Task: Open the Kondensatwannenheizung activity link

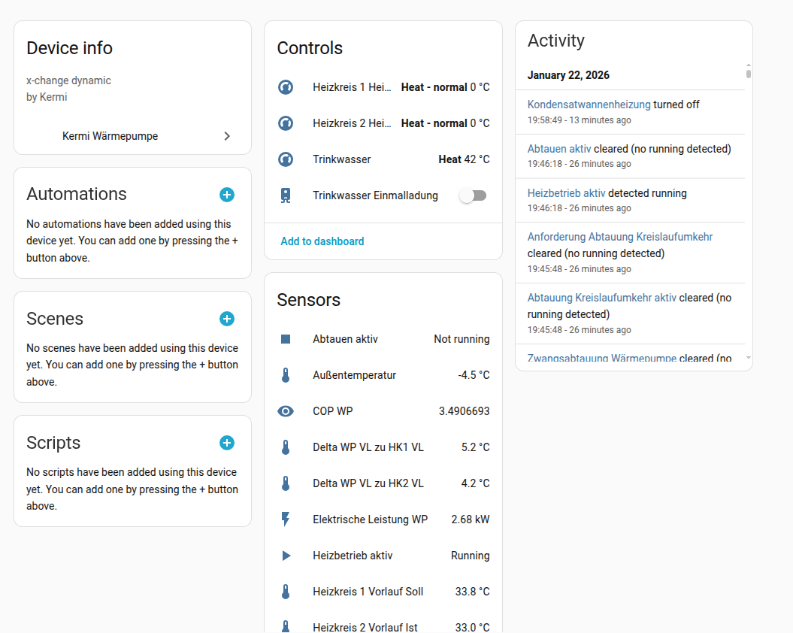Action: [589, 104]
